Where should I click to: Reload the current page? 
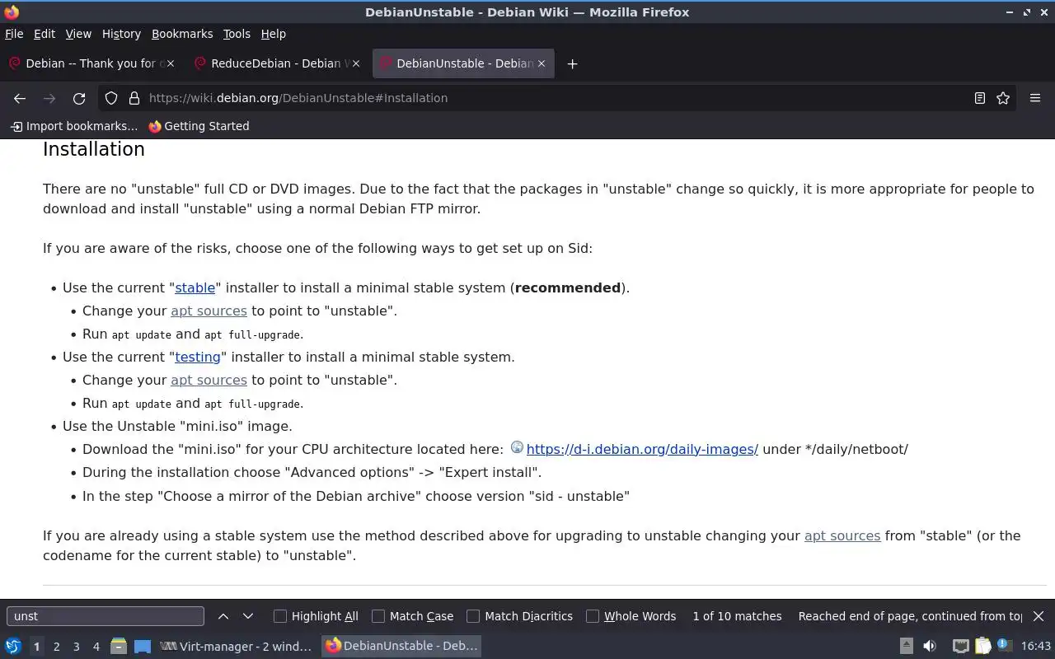pyautogui.click(x=79, y=98)
